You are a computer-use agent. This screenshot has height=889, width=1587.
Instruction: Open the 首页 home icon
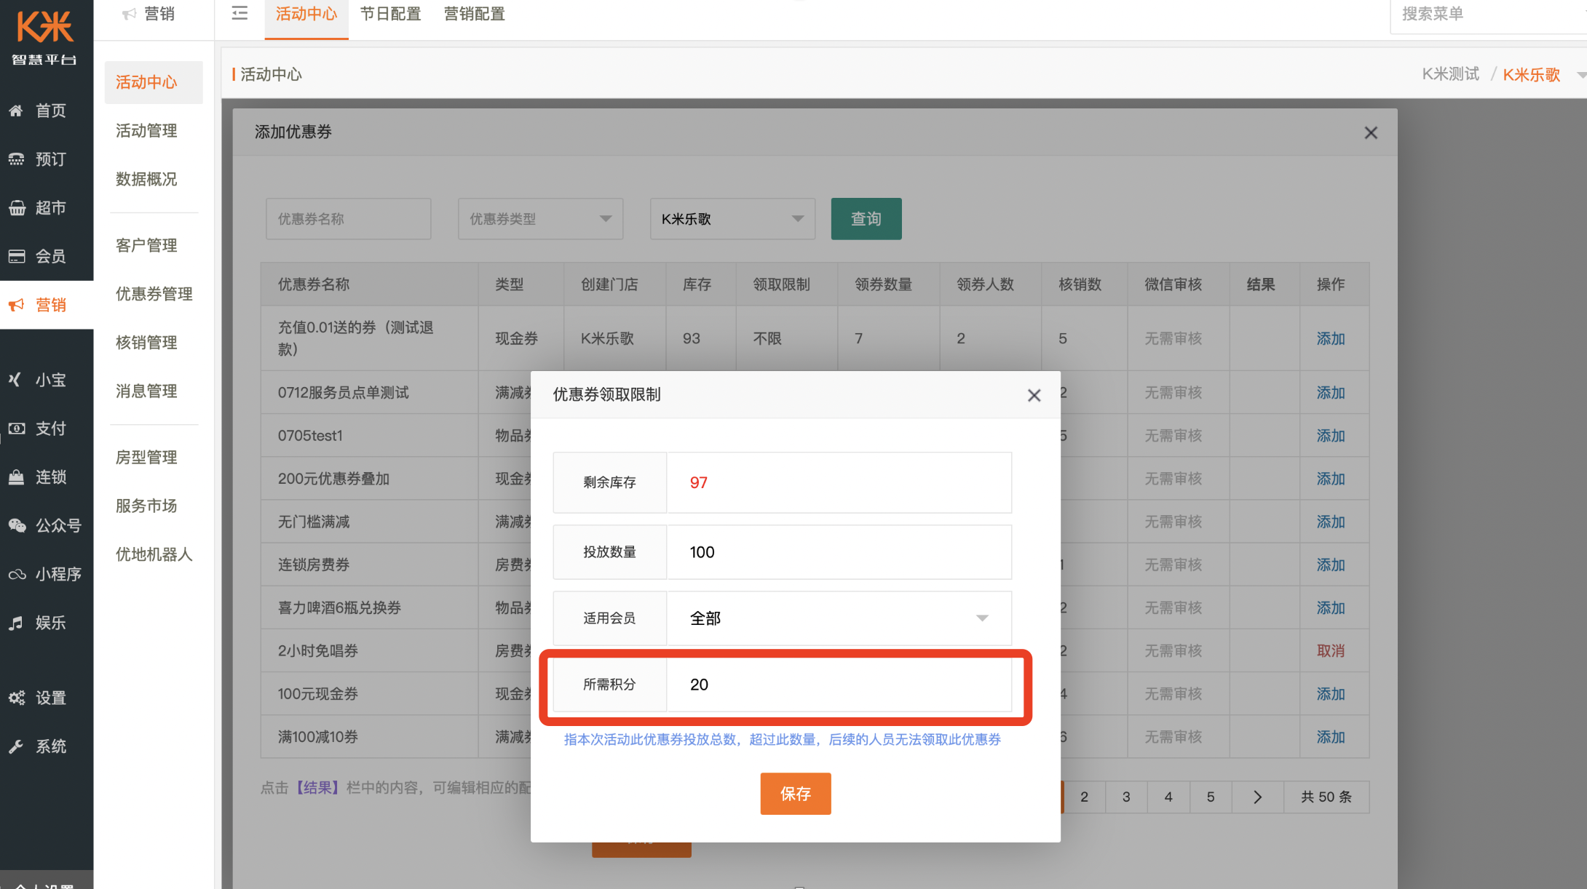point(16,111)
